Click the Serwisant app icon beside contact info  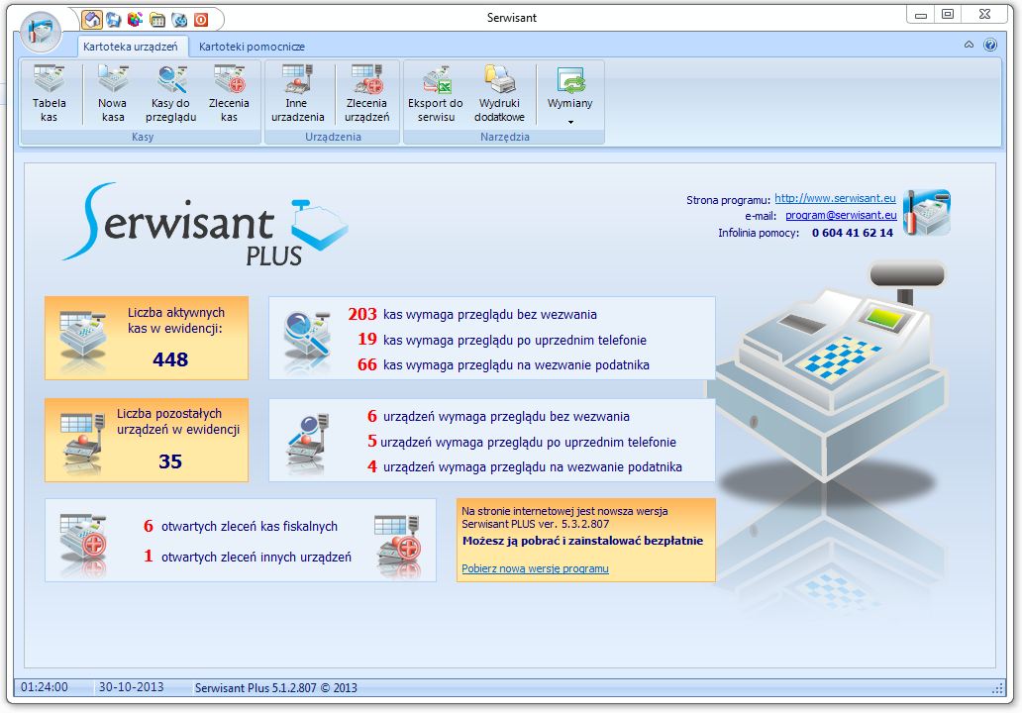(927, 213)
